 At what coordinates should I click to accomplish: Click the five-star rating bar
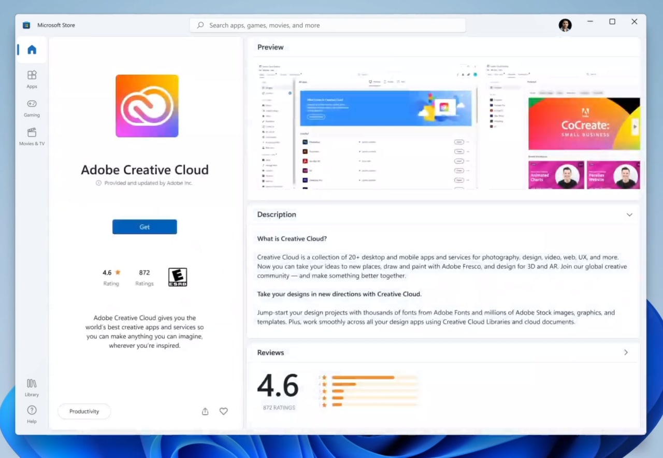tap(374, 377)
